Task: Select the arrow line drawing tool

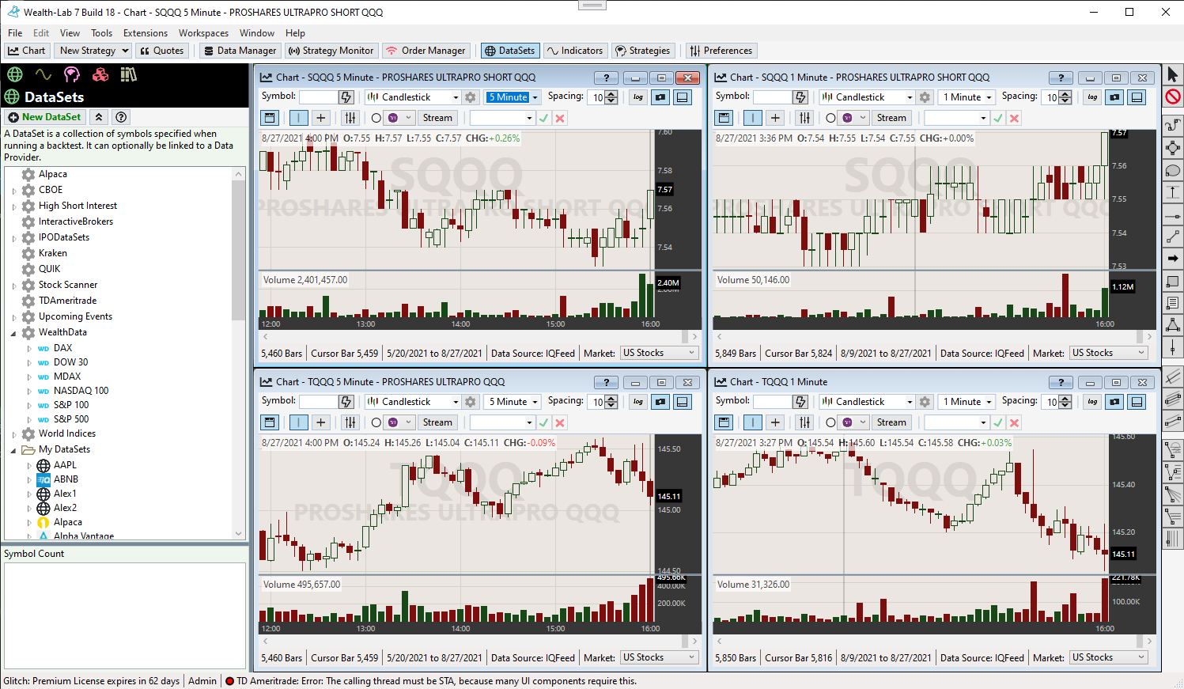Action: pos(1172,259)
